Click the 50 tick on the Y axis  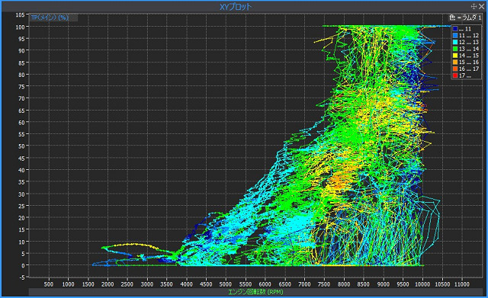click(x=21, y=146)
